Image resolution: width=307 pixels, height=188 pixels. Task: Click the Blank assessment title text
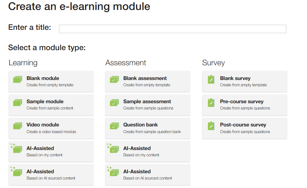(x=145, y=78)
